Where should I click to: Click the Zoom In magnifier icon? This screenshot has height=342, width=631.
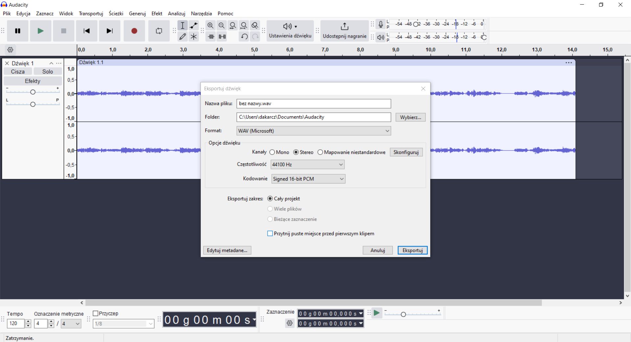click(x=210, y=26)
